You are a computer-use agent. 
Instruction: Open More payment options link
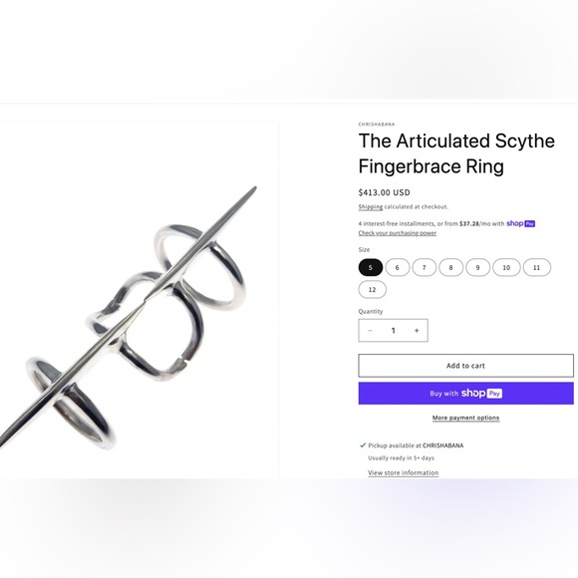point(466,418)
